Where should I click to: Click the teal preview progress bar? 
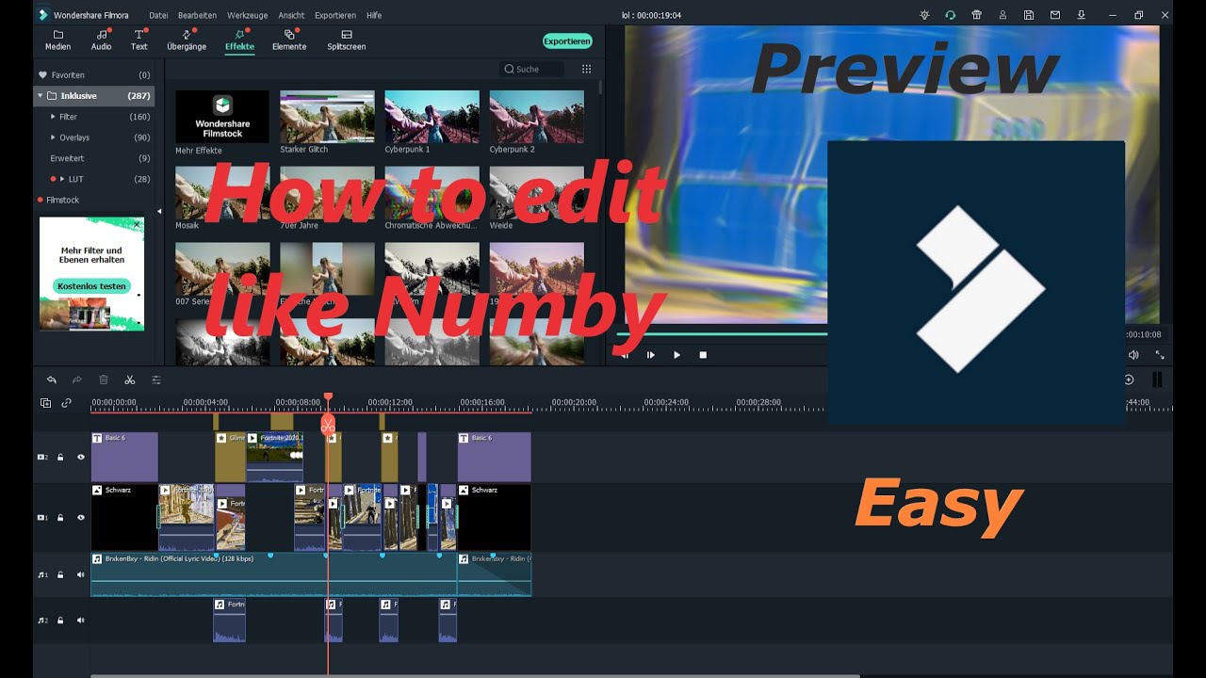click(x=723, y=333)
